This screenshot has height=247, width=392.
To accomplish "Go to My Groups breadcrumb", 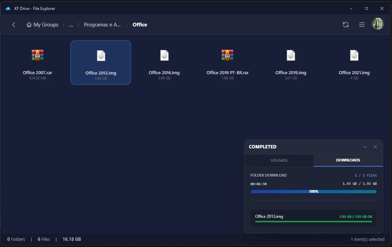I will pos(42,25).
